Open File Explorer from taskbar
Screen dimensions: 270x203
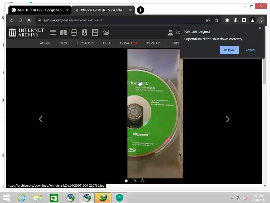(x=38, y=198)
